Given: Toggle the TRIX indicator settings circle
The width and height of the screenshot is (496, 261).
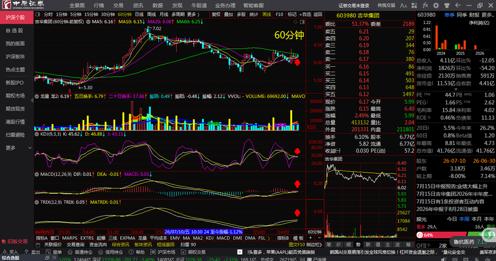Looking at the screenshot, I should (37, 202).
